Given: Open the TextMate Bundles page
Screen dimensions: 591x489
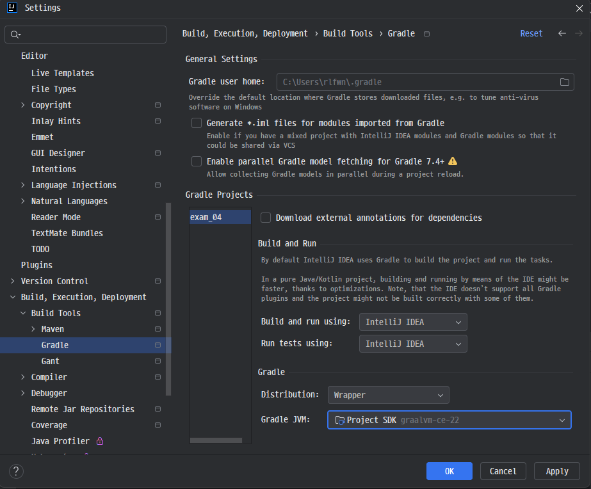Looking at the screenshot, I should point(67,233).
